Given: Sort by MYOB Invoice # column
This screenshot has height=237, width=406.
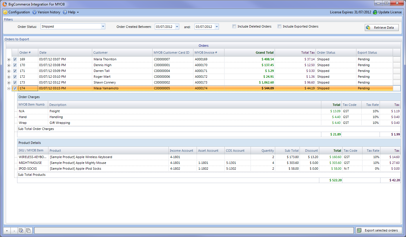Looking at the screenshot, I should click(209, 53).
